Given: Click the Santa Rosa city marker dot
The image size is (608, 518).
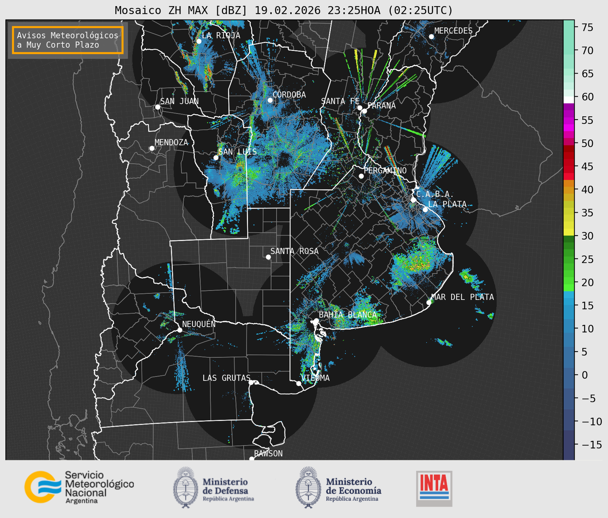Looking at the screenshot, I should tap(268, 257).
